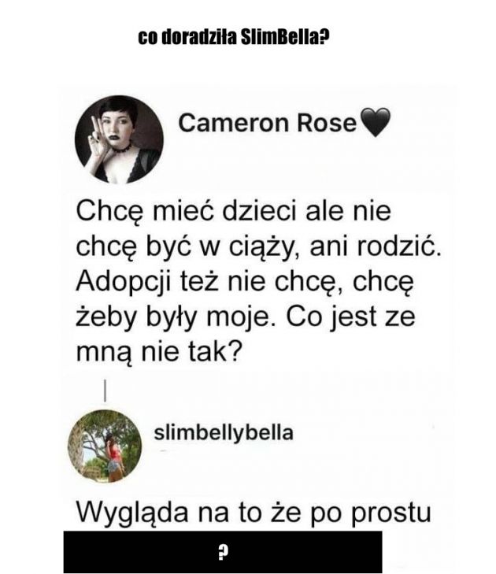Click the word 'SlimBella?' in the title
This screenshot has width=496, height=574.
coord(285,37)
